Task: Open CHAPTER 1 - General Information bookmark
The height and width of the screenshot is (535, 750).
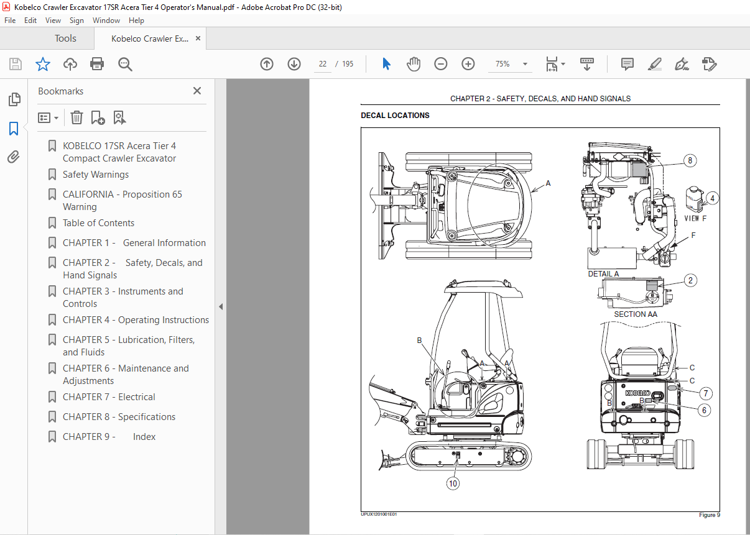Action: (x=134, y=243)
